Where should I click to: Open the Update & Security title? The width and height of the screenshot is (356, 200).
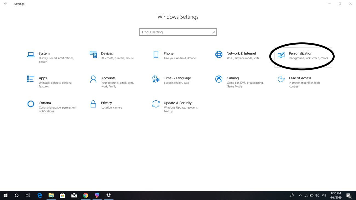tap(178, 103)
